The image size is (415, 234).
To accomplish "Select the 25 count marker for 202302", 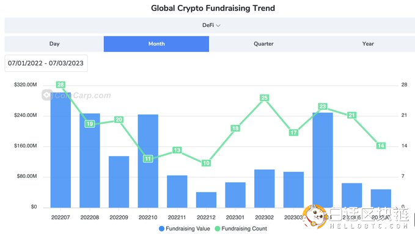I will [x=265, y=98].
